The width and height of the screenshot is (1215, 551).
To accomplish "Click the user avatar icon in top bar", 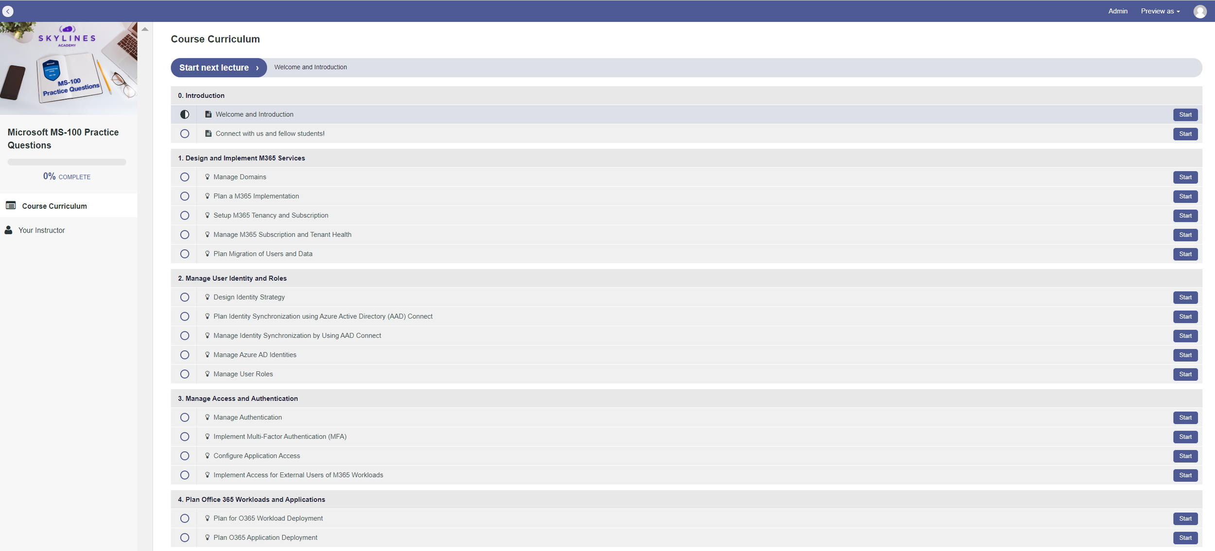I will [x=1199, y=11].
